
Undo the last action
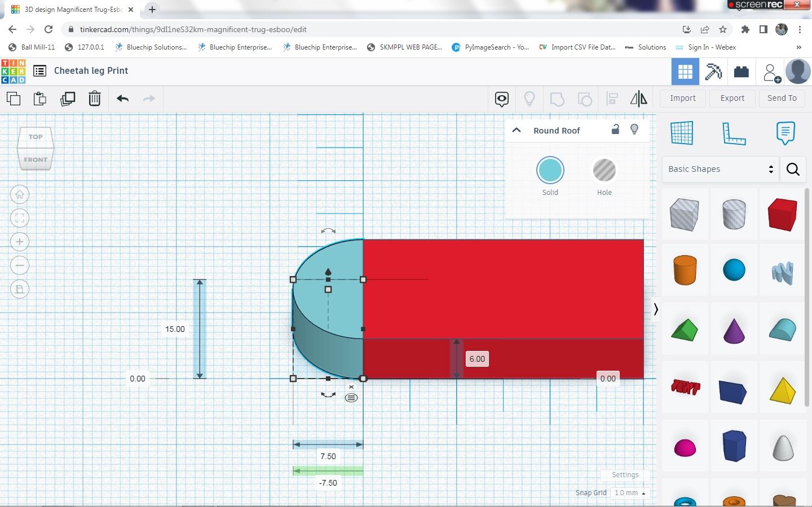[x=122, y=99]
